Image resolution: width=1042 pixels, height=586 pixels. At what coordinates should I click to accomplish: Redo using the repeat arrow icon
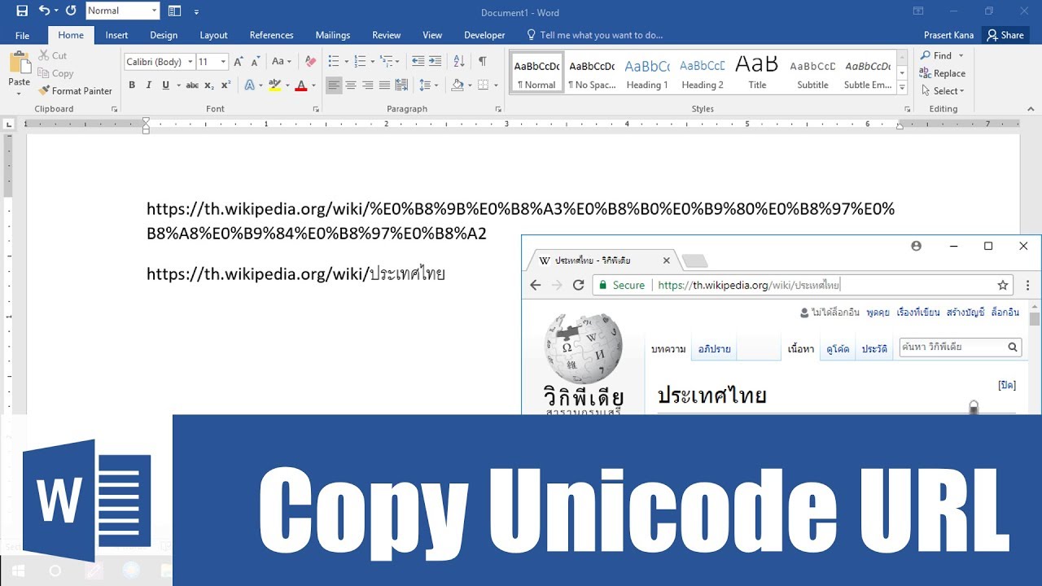tap(71, 11)
